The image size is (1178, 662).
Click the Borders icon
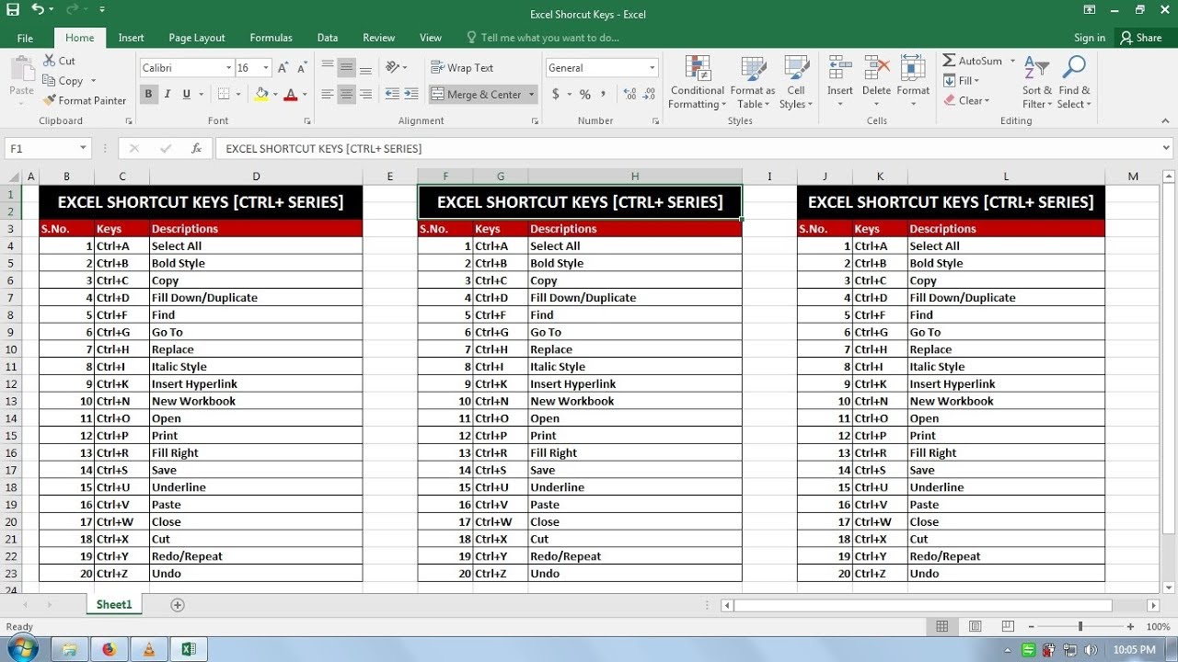(x=224, y=94)
